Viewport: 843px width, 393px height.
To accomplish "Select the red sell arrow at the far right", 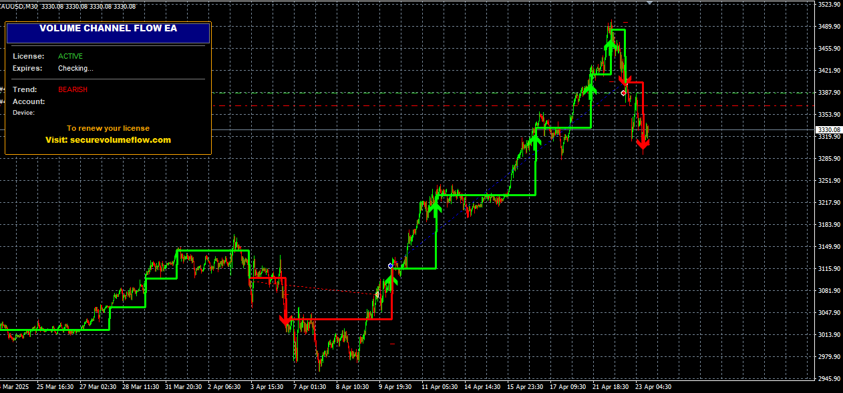I will 643,141.
